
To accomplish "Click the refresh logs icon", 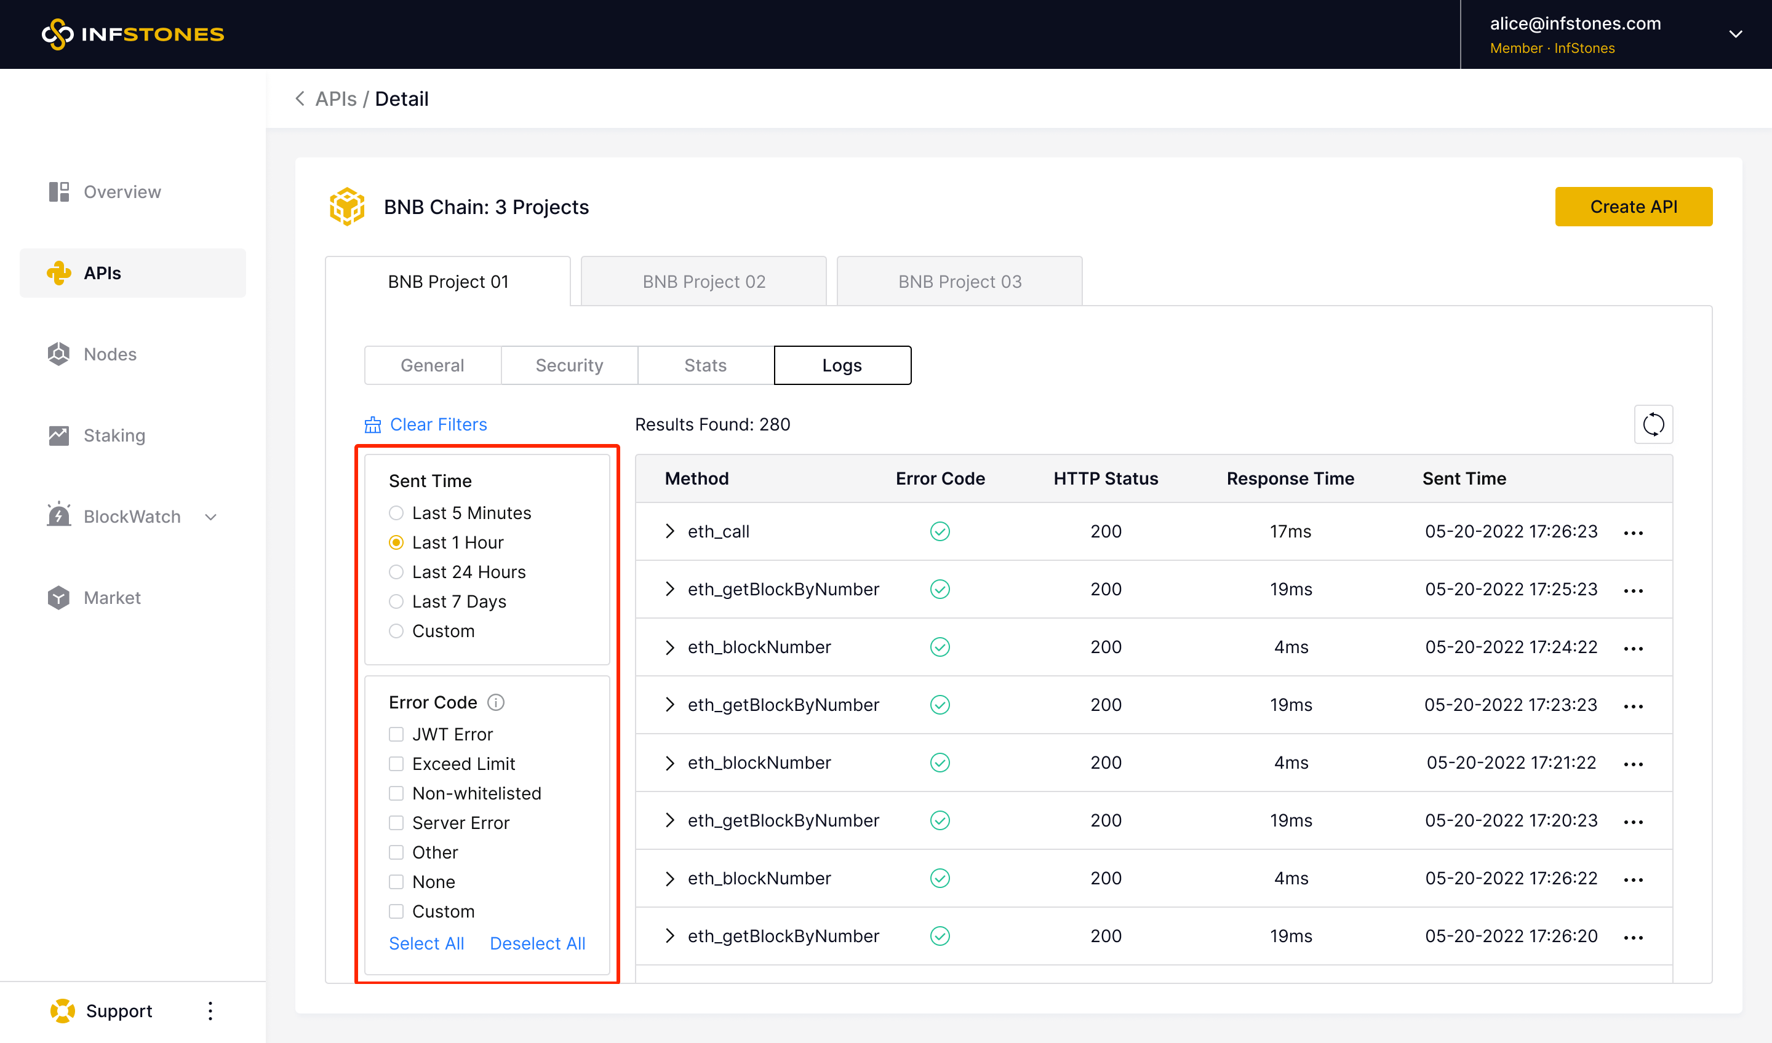I will 1653,424.
